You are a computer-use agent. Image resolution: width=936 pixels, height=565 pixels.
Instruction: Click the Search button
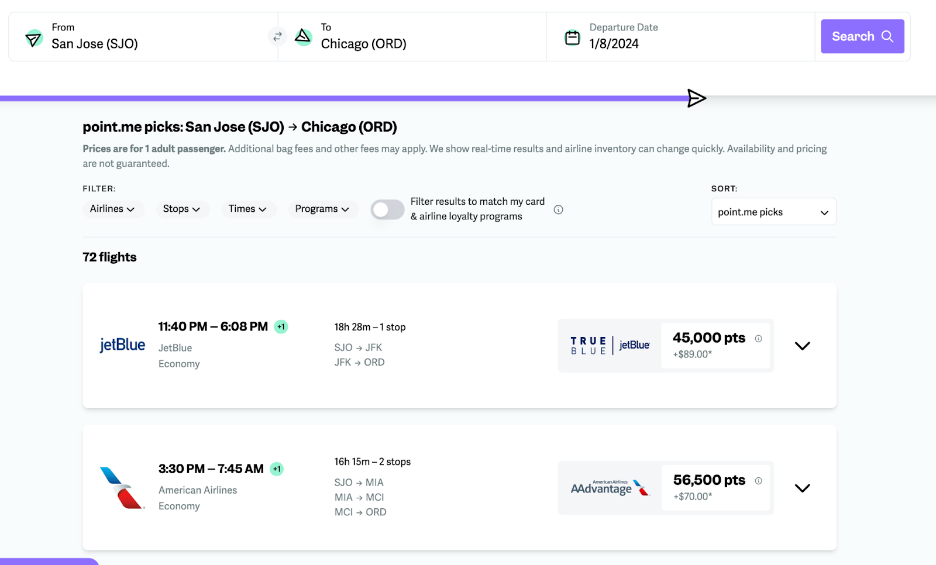[862, 36]
